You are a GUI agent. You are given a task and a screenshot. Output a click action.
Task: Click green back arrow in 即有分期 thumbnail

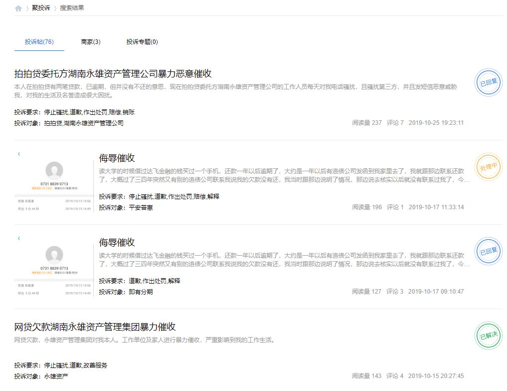19,238
